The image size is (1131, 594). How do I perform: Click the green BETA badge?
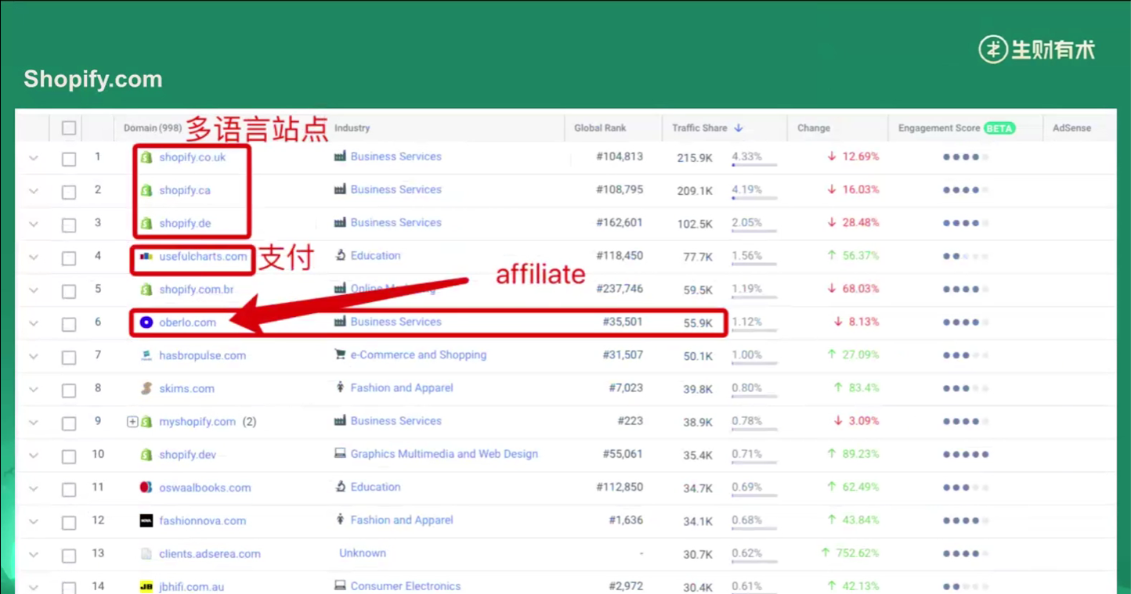[999, 128]
